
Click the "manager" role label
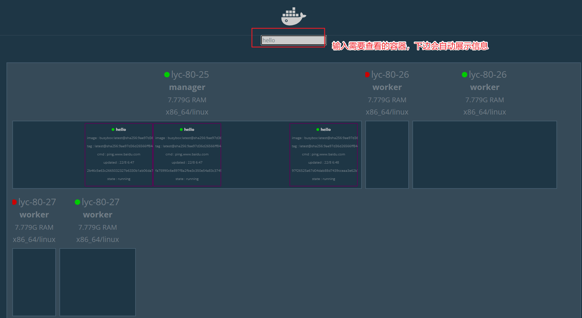tap(187, 87)
